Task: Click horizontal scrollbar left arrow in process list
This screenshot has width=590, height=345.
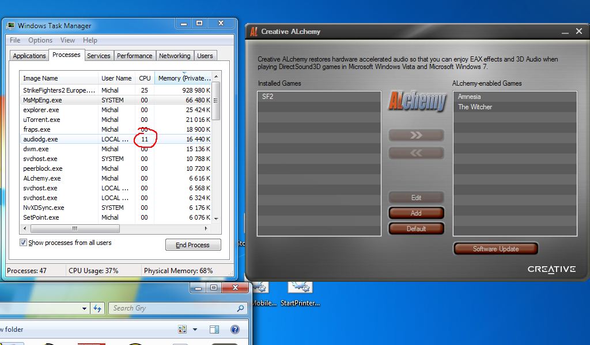Action: point(25,228)
